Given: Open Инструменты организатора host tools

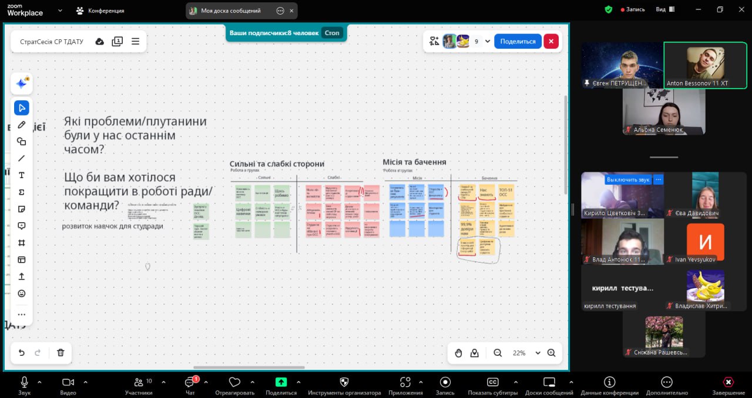Looking at the screenshot, I should coord(344,386).
